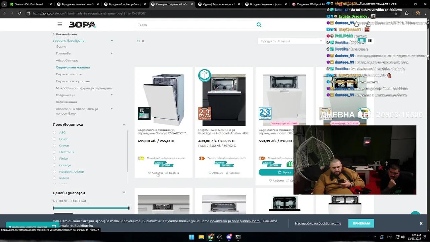This screenshot has width=430, height=242.
Task: Add Gorenje dishwasher to Любими
Action: 155,173
